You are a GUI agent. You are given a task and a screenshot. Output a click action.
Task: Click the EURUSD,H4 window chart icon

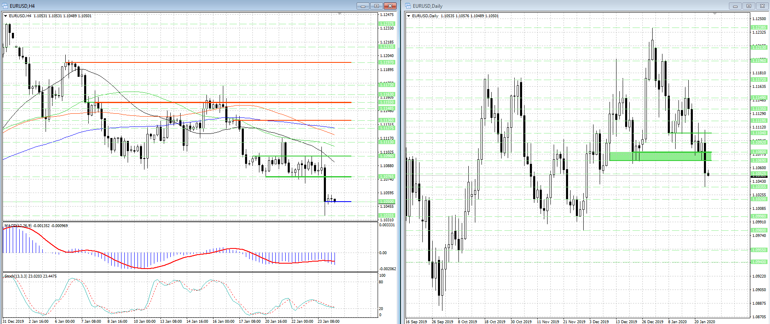(5, 6)
